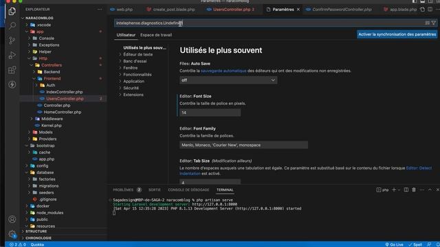This screenshot has width=440, height=247.
Task: Expand Sécurité settings section
Action: [131, 88]
